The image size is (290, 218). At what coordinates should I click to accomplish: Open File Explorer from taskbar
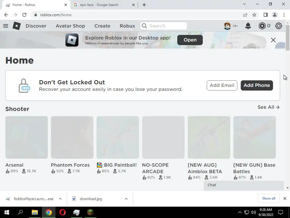point(35,212)
